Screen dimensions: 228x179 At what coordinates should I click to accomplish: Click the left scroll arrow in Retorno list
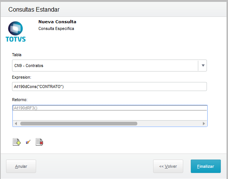point(16,124)
